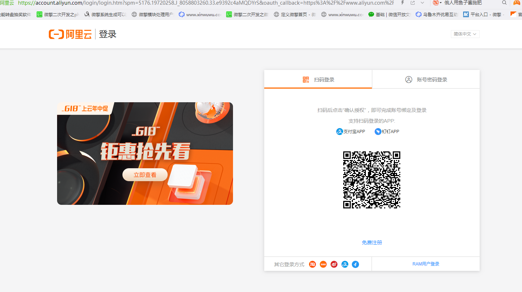This screenshot has width=522, height=292.
Task: Click the browser address bar URL
Action: 206,3
